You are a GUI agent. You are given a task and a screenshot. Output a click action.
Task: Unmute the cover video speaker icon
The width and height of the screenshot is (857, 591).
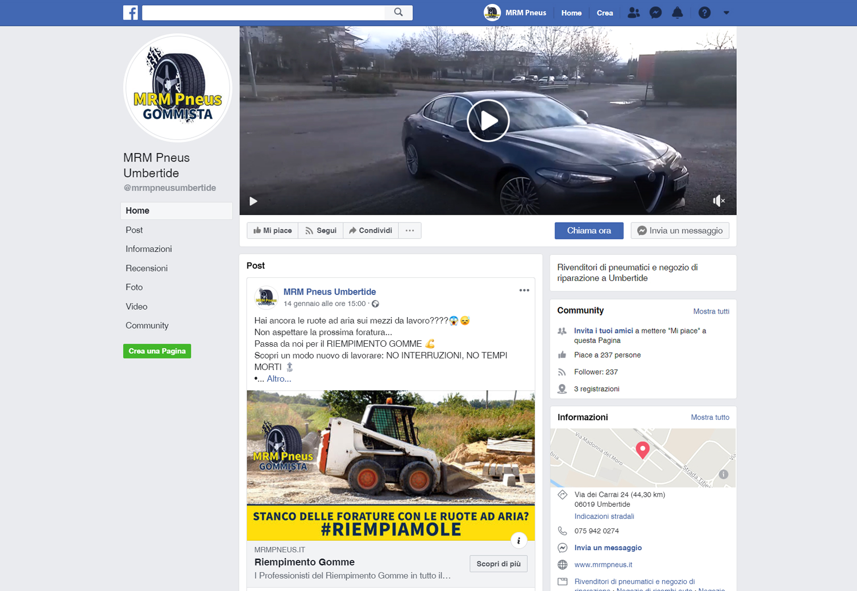coord(718,200)
